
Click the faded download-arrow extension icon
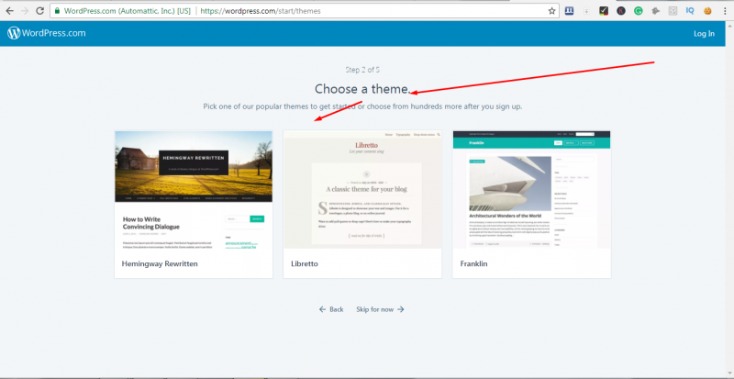[x=586, y=11]
